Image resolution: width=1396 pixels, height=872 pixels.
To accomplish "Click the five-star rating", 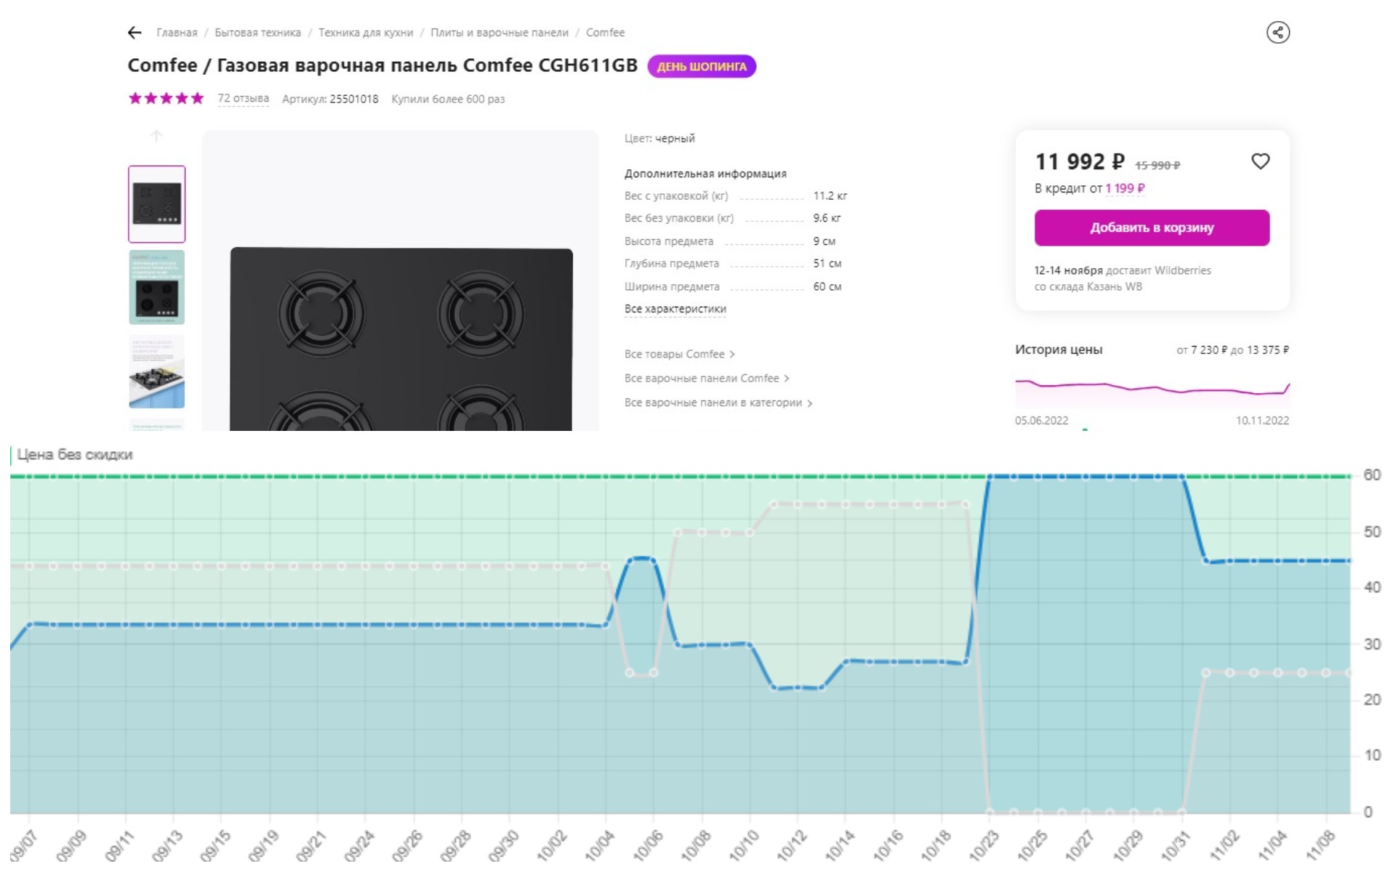I will coord(166,99).
